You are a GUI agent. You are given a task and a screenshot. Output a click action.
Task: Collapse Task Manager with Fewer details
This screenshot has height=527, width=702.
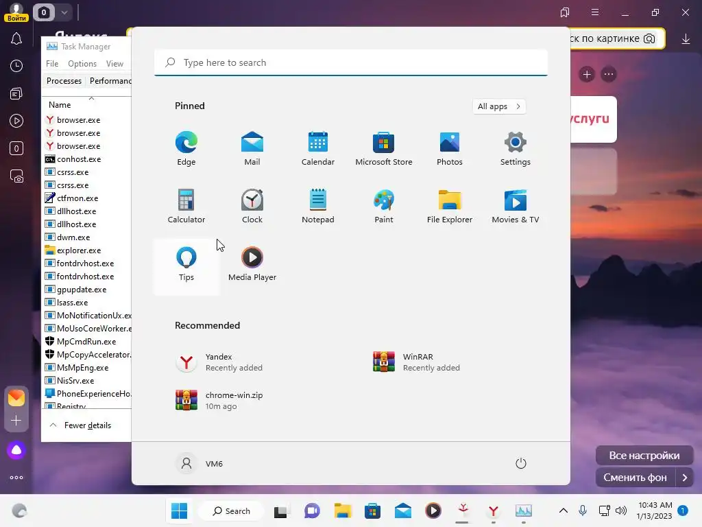pos(81,425)
